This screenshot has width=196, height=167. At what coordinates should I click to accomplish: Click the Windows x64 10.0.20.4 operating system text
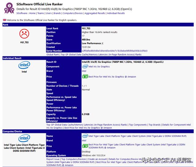[93, 155]
